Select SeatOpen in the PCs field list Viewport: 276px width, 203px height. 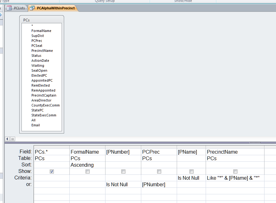pyautogui.click(x=39, y=70)
